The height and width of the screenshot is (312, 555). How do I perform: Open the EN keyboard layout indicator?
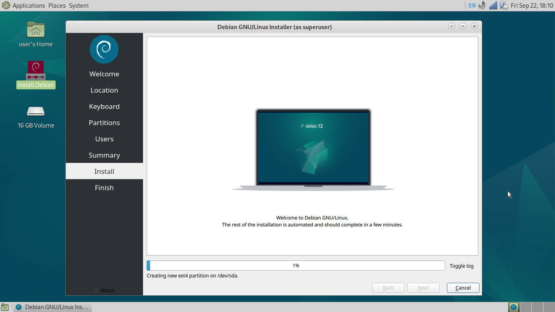coord(472,5)
